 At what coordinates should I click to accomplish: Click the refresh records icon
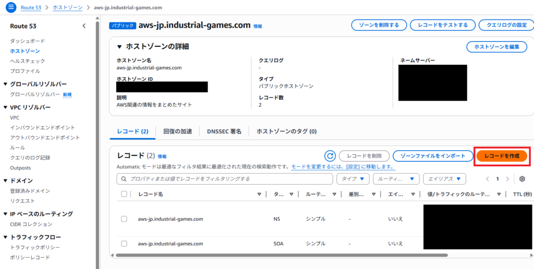pos(330,156)
